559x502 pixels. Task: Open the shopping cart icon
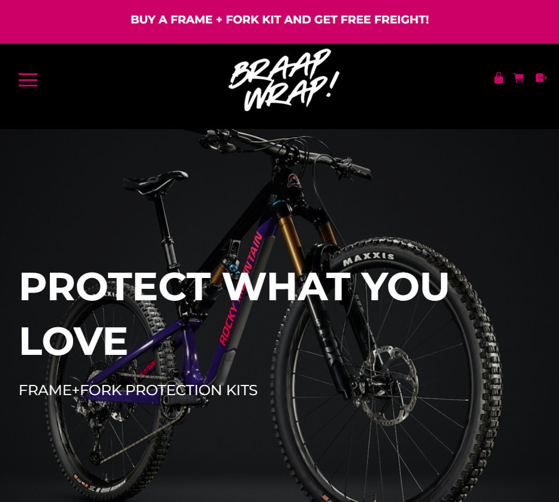[518, 78]
